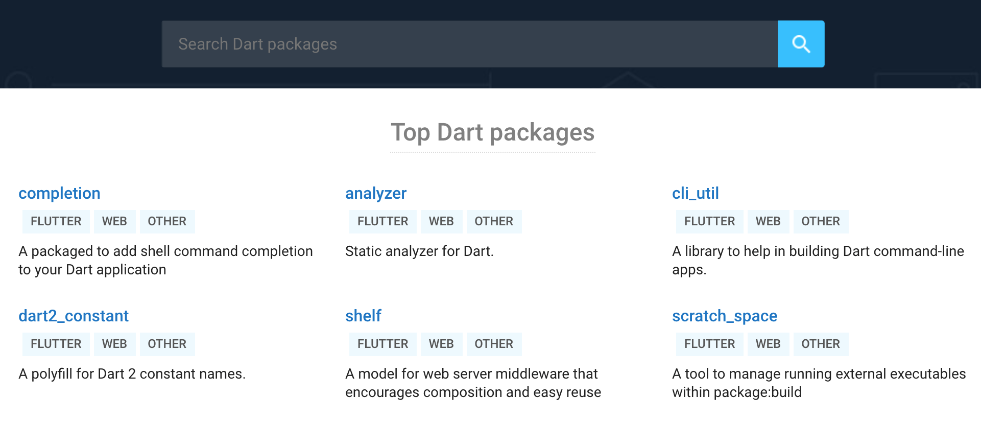Open the analyzer package page
Screen dimensions: 981x421
376,193
